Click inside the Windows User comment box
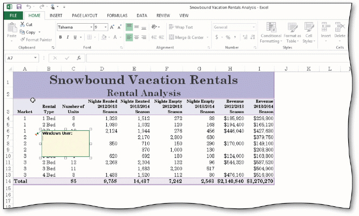The height and width of the screenshot is (216, 359). click(x=65, y=143)
